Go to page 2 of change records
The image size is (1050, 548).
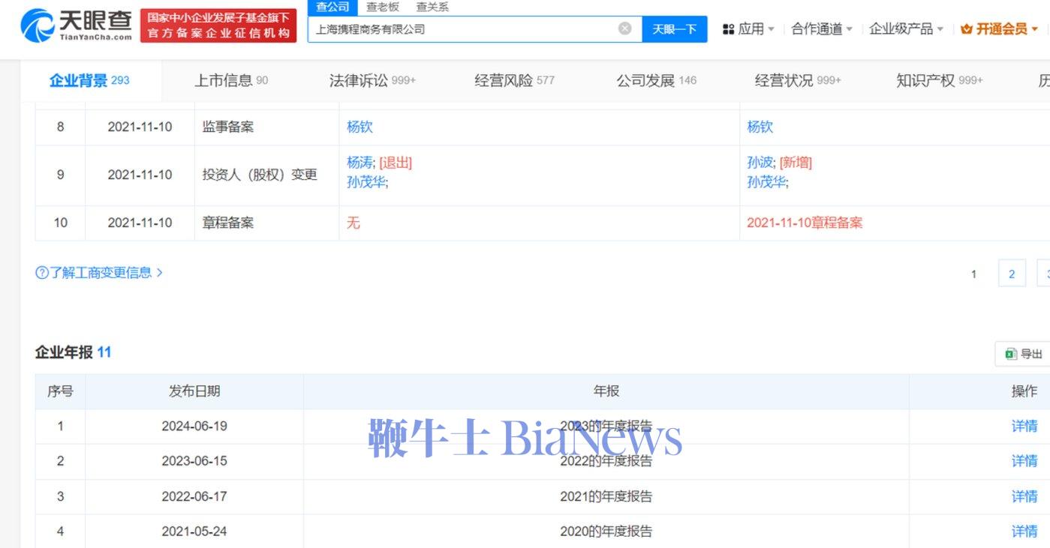pos(1012,274)
